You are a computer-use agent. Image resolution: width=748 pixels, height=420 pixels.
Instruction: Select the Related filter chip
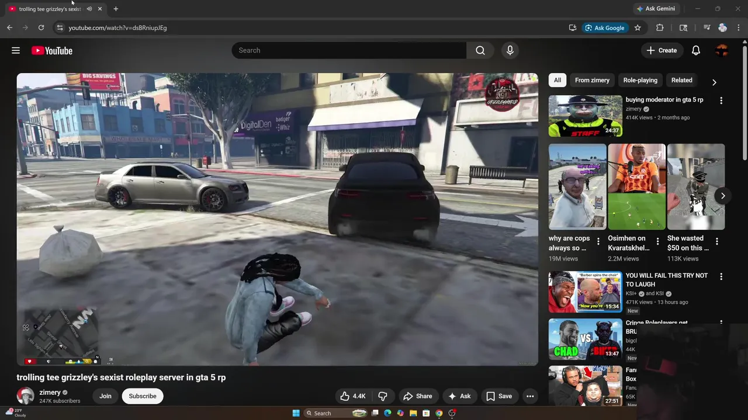click(681, 80)
